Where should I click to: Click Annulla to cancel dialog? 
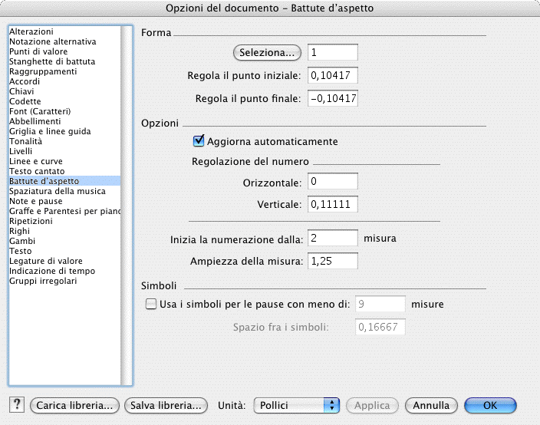coord(431,405)
